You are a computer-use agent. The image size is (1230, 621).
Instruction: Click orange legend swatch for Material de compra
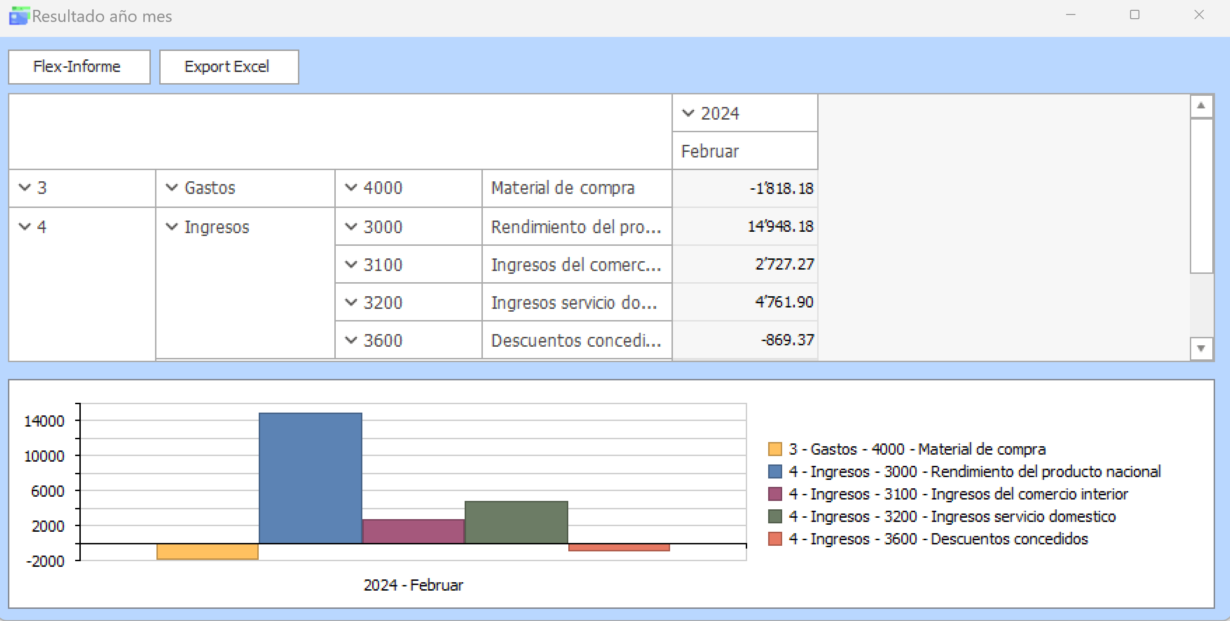(775, 449)
